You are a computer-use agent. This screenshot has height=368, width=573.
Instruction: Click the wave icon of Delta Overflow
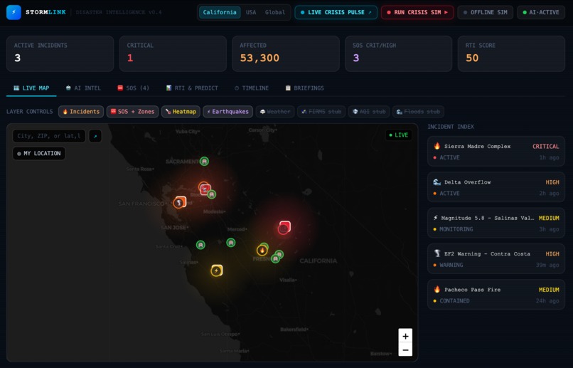[437, 182]
